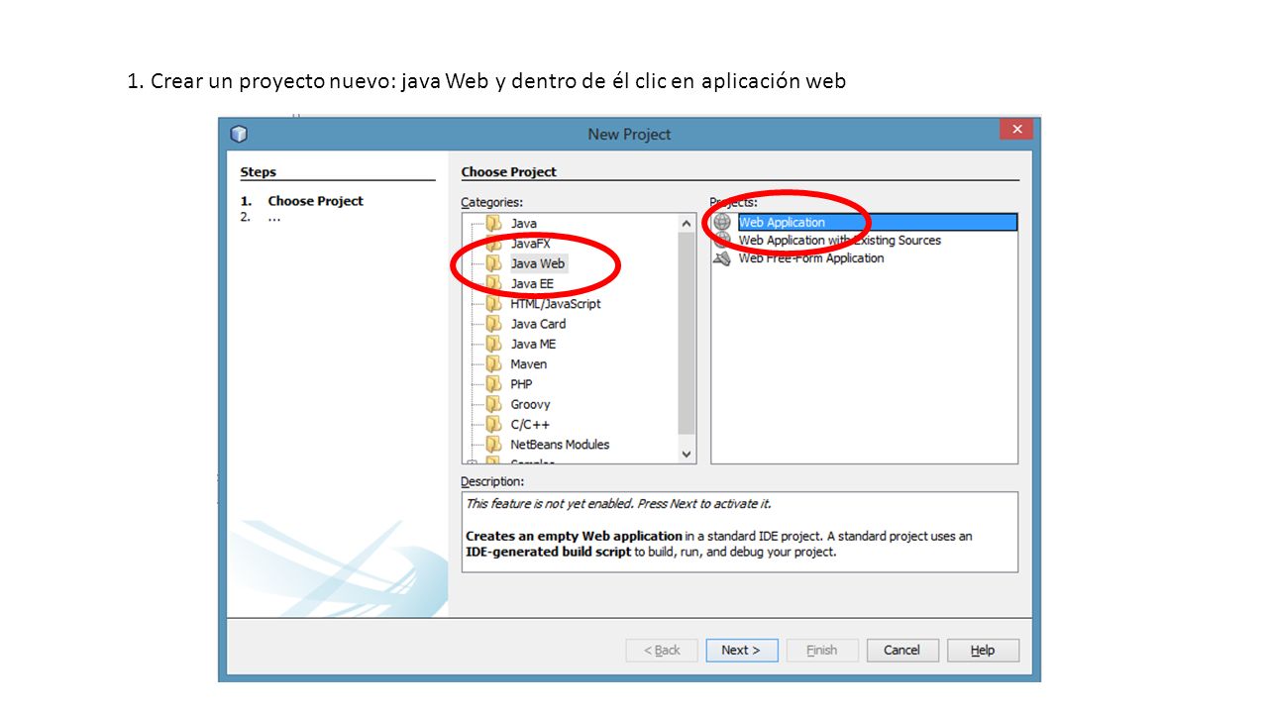Click the Web Application globe icon
The width and height of the screenshot is (1268, 713).
[x=722, y=222]
